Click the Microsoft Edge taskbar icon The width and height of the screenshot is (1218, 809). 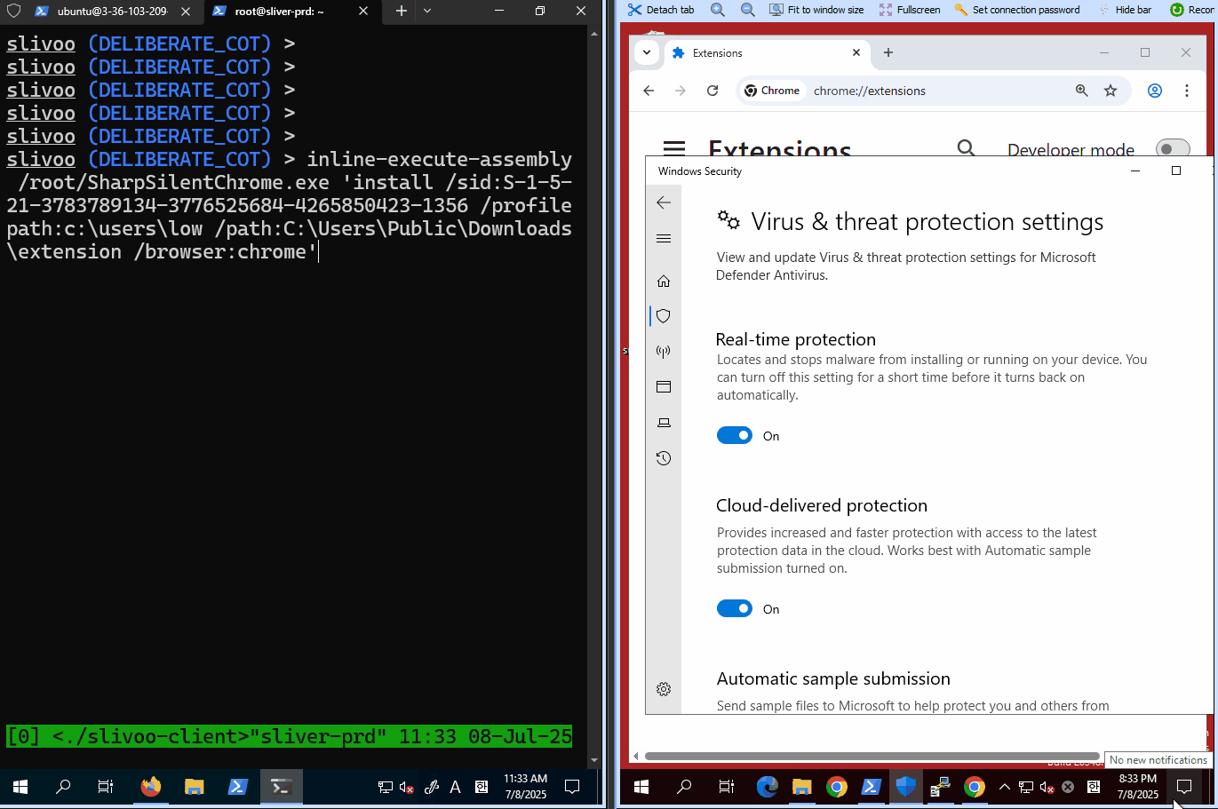(x=768, y=787)
